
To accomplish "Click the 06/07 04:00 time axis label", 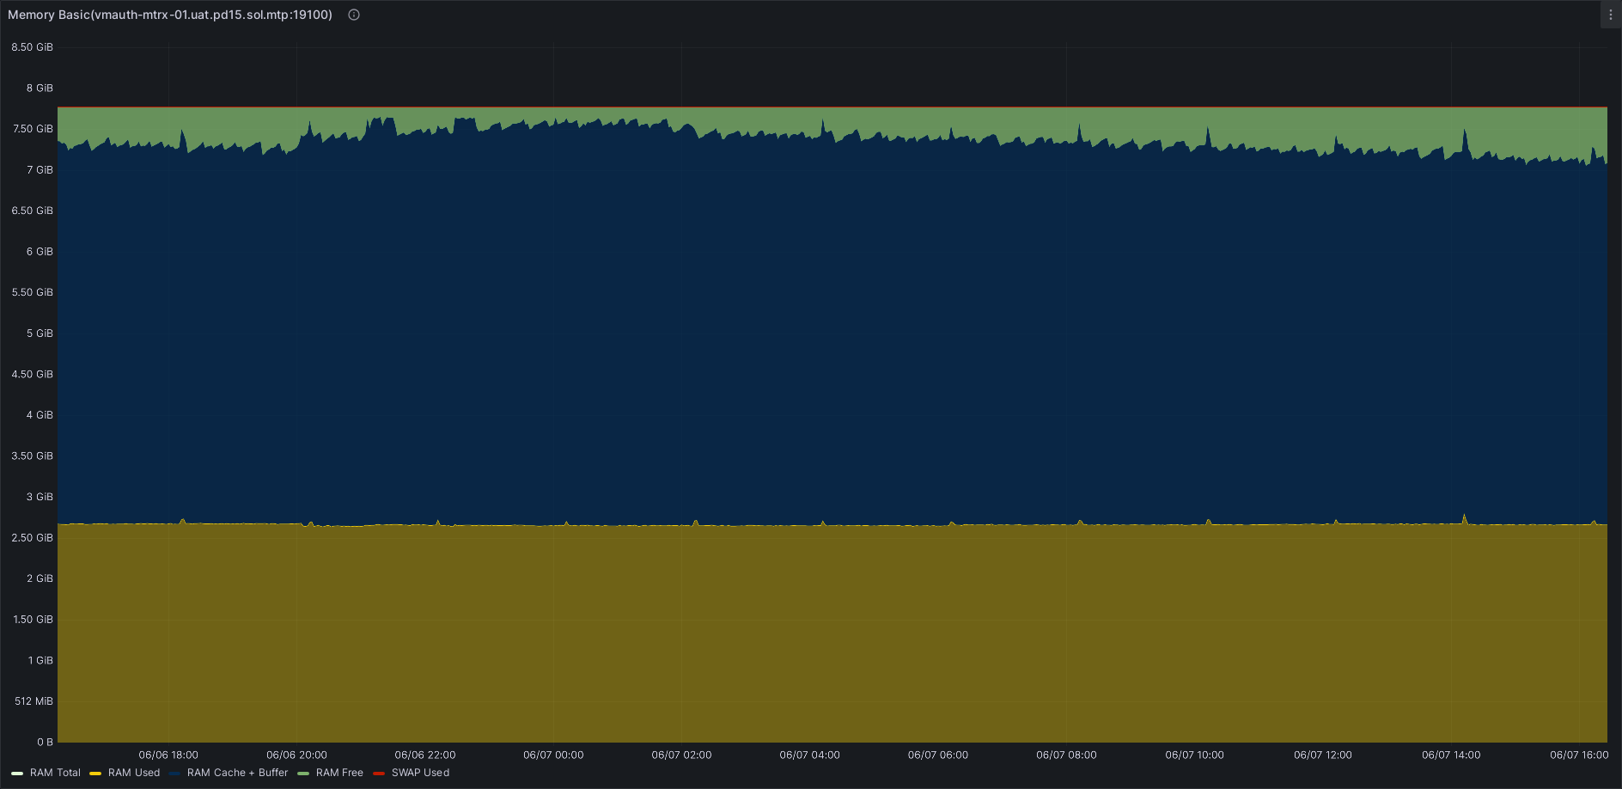I will 810,755.
